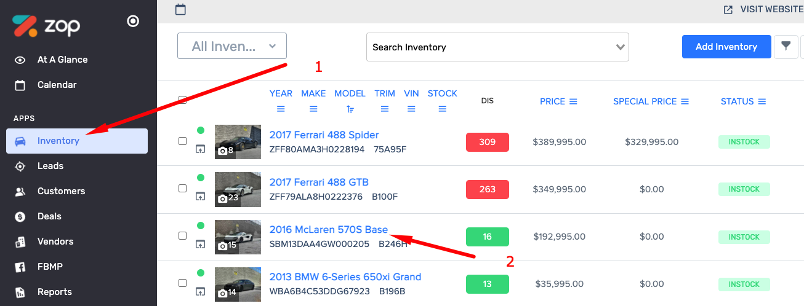This screenshot has height=306, width=804.
Task: Expand Search Inventory dropdown arrow
Action: (620, 47)
